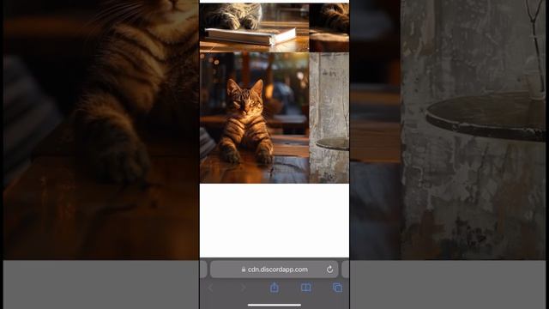Screen dimensions: 549x309
Task: Open the bookmarks book icon
Action: tap(305, 288)
